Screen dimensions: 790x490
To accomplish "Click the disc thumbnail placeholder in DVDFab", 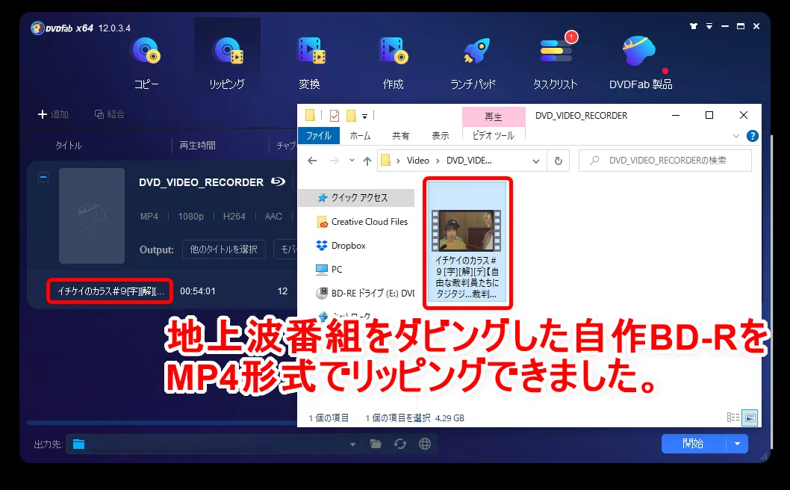I will (92, 216).
